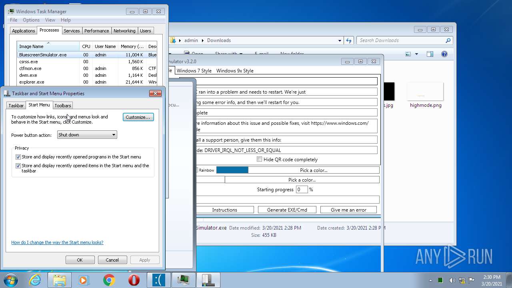Open Explorer help question mark icon
This screenshot has width=512, height=288.
[x=444, y=54]
